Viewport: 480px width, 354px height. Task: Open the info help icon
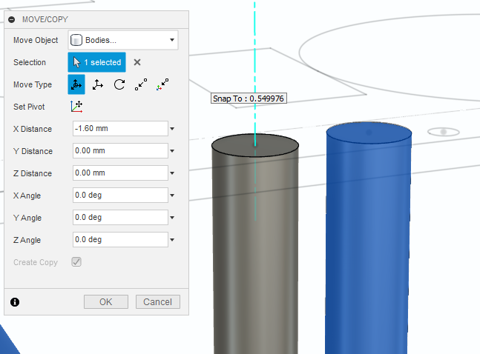pyautogui.click(x=15, y=302)
